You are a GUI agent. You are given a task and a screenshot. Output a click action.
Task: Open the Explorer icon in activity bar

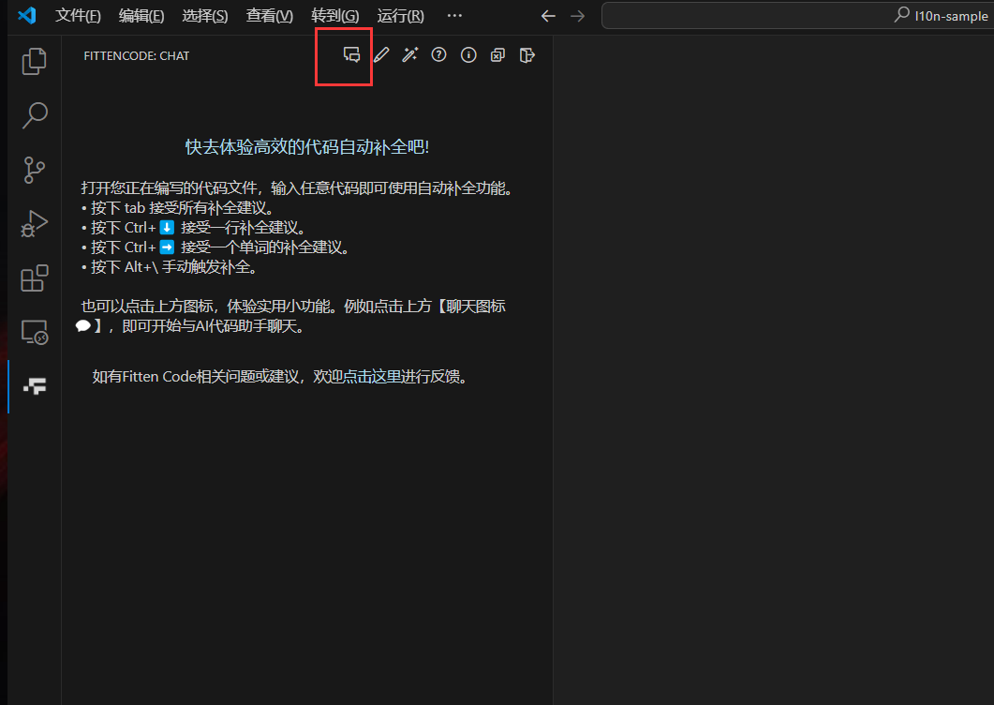(x=34, y=60)
